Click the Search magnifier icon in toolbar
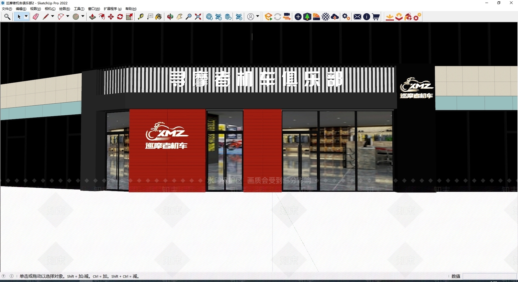518x282 pixels. 7,17
